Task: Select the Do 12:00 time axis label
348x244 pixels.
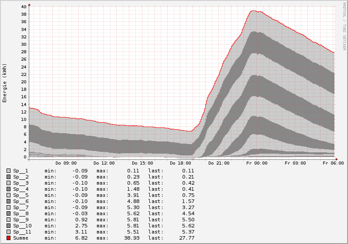Action: (104, 163)
